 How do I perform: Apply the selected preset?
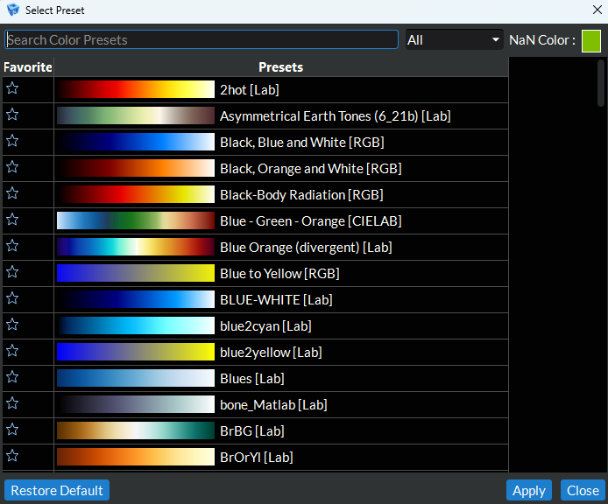point(529,491)
